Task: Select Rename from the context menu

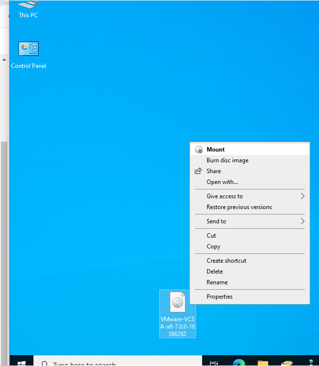Action: (217, 282)
